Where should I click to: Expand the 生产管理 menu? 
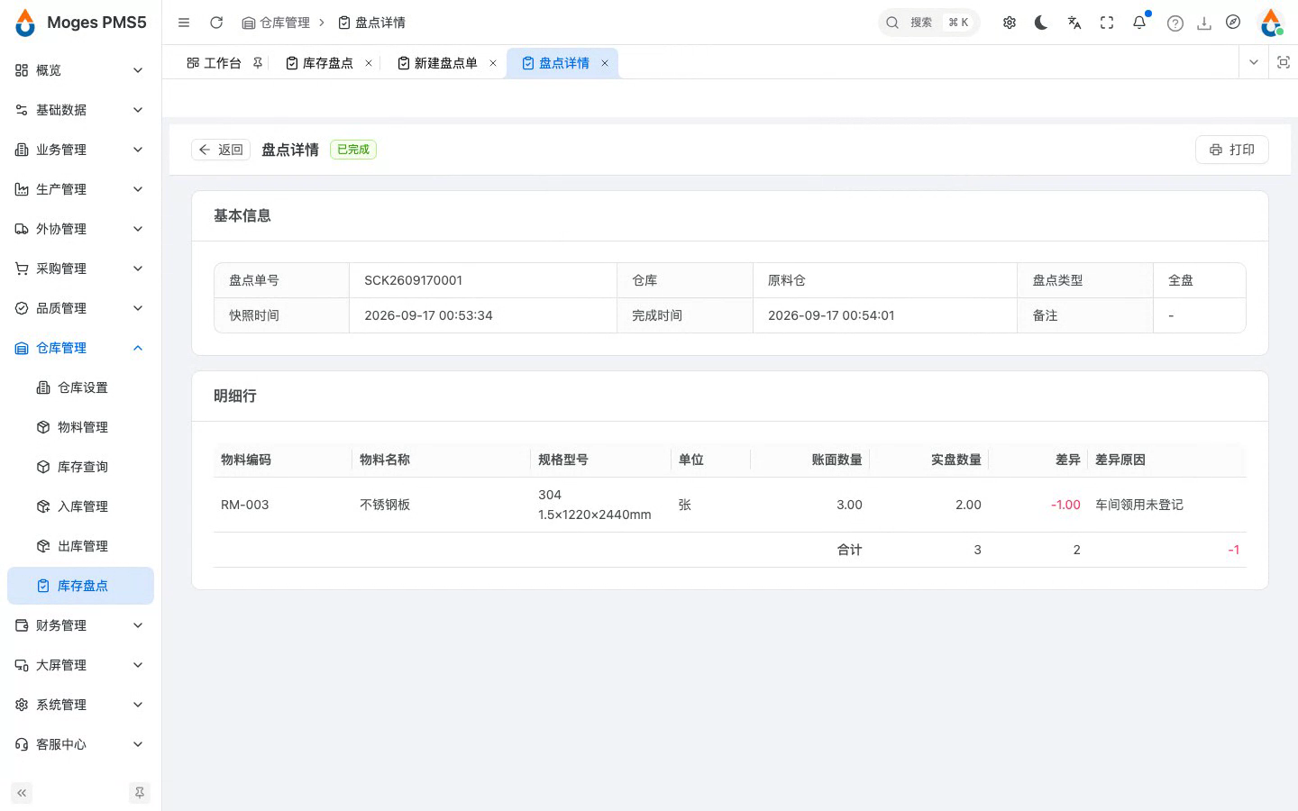pos(80,189)
